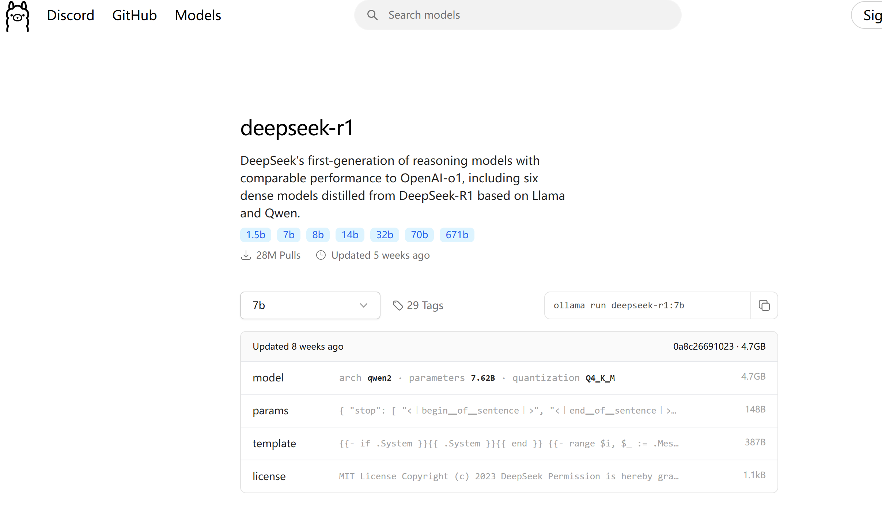Choose the 14b size tag
The height and width of the screenshot is (525, 882).
(x=349, y=235)
